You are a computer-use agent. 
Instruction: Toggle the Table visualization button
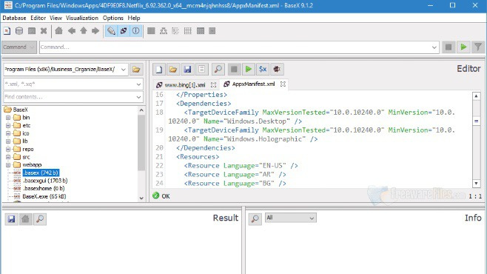pos(188,31)
